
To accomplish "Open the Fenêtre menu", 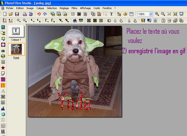I will pyautogui.click(x=107, y=8).
